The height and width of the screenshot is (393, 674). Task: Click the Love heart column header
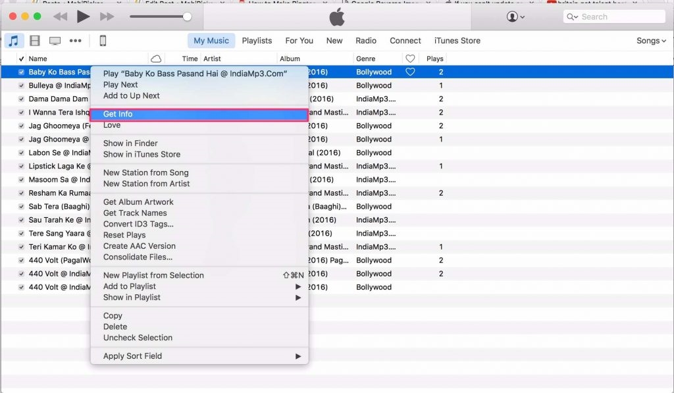click(410, 59)
